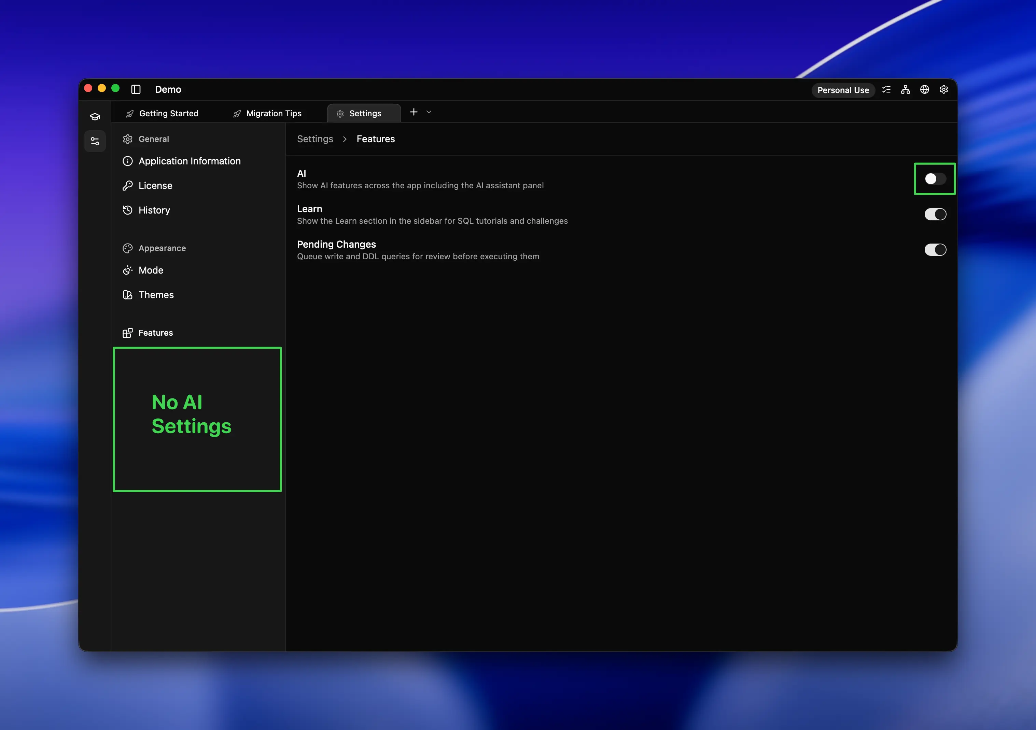Screen dimensions: 1036x730
Task: Open the tab list chevron beside plus button
Action: (x=428, y=112)
